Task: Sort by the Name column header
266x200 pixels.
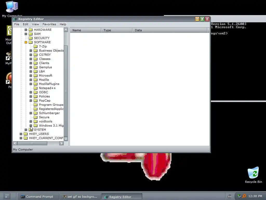Action: [x=85, y=30]
